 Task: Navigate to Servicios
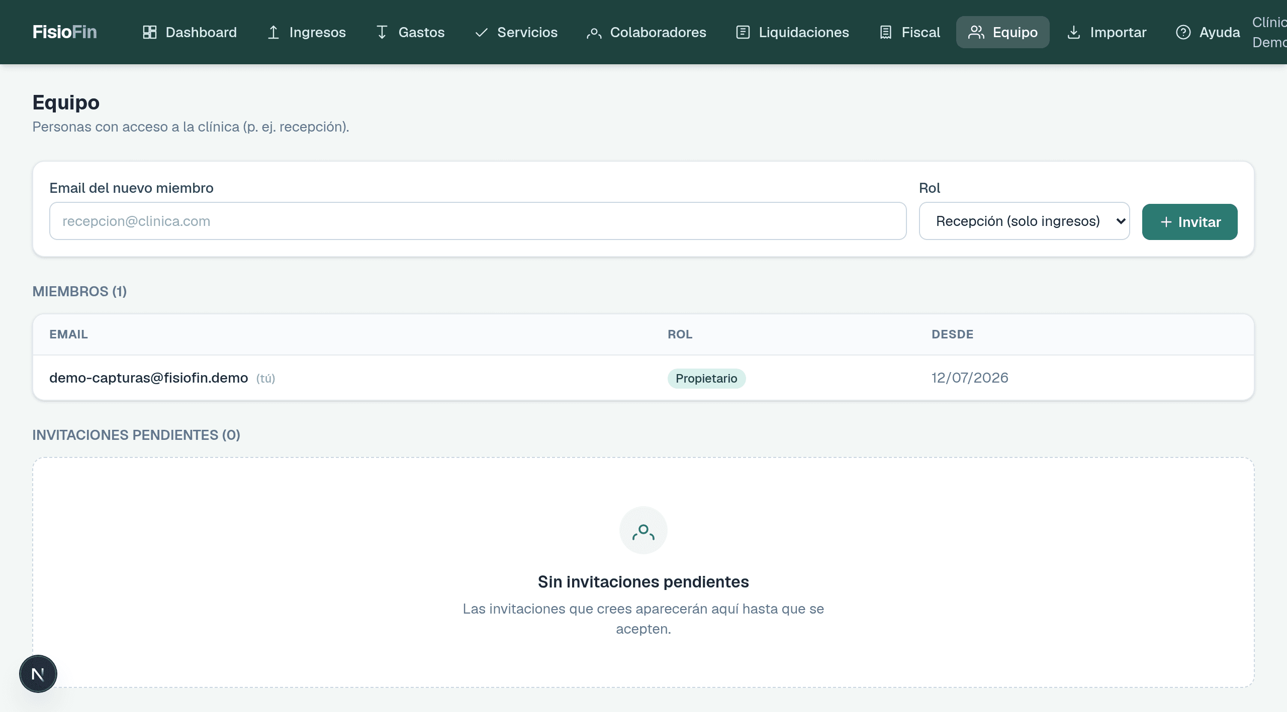pyautogui.click(x=516, y=32)
